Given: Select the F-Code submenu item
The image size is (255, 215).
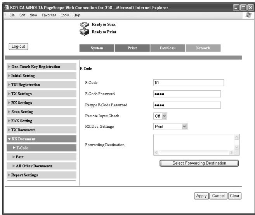Looking at the screenshot, I should click(42, 148).
